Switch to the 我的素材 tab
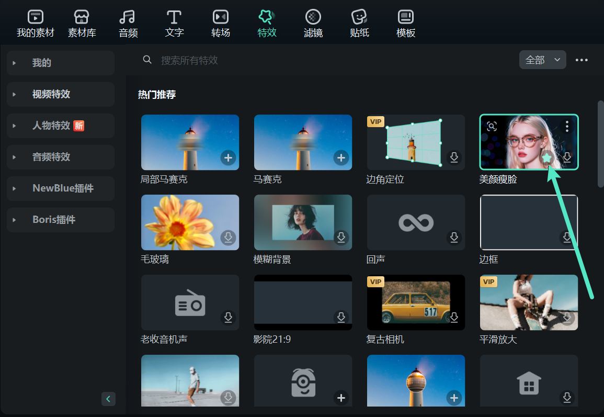 click(x=35, y=22)
